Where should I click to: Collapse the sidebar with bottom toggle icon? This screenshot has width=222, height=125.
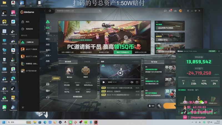tap(23, 107)
